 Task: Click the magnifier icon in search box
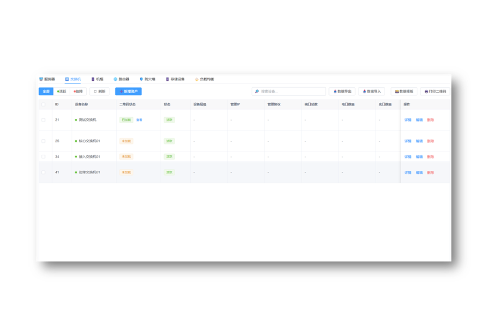[x=257, y=92]
